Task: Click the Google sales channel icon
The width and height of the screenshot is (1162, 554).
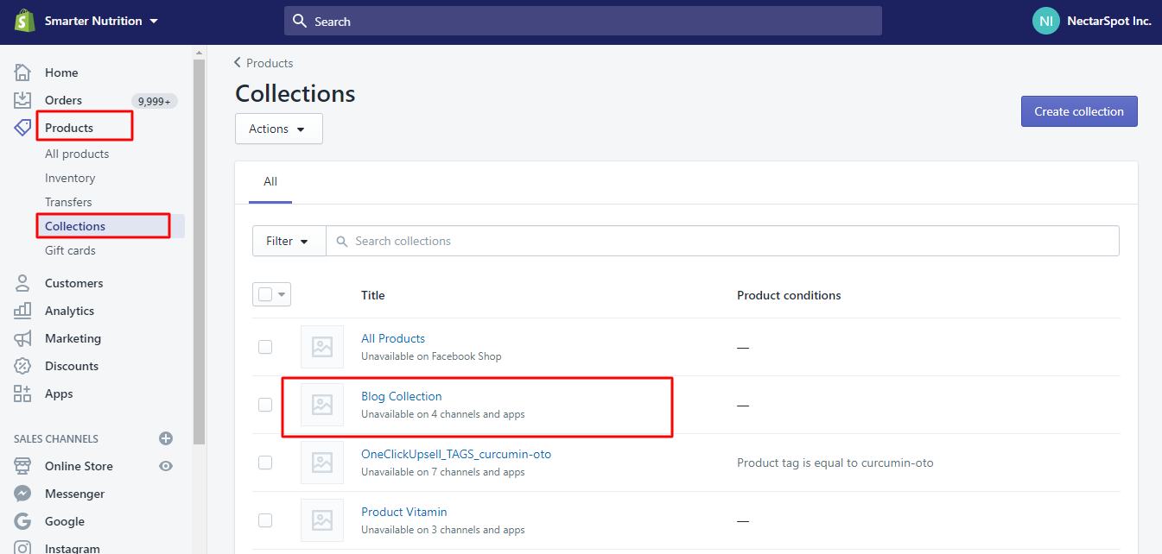Action: pyautogui.click(x=22, y=520)
